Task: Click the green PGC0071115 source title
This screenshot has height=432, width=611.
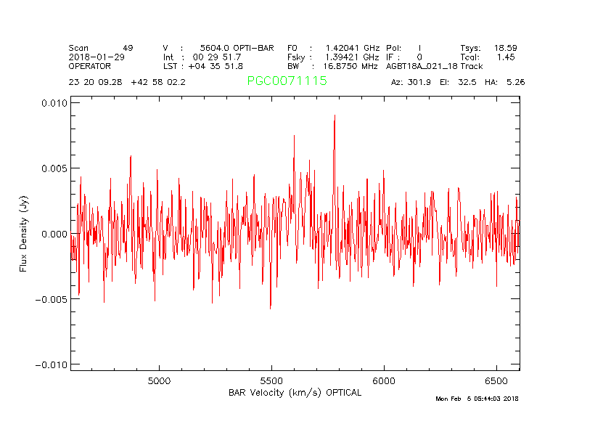Action: pos(287,81)
